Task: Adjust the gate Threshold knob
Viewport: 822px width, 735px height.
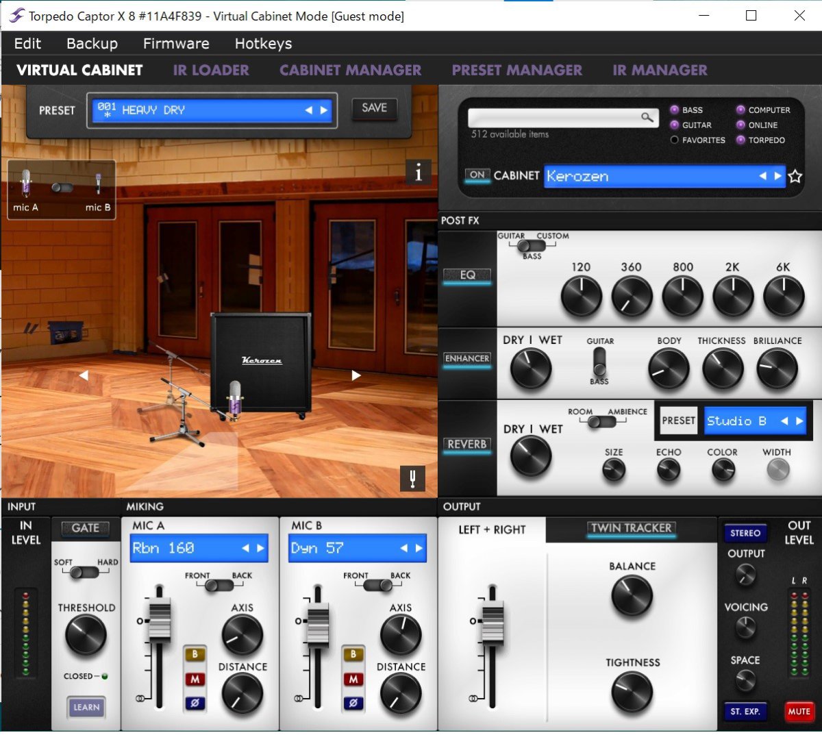Action: (x=86, y=635)
